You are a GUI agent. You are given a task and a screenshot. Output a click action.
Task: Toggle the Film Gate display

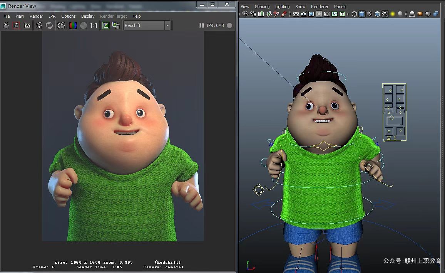click(304, 13)
